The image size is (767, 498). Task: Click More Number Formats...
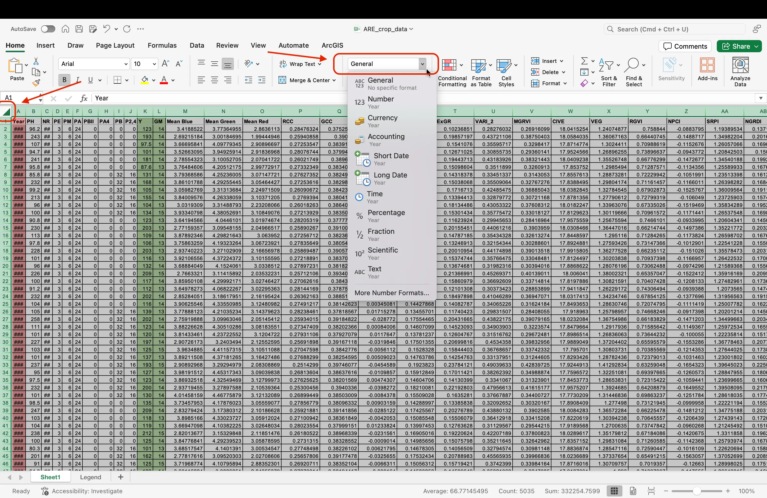pyautogui.click(x=392, y=293)
